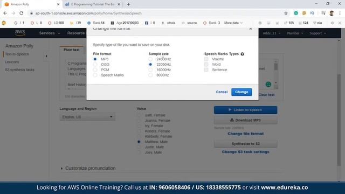This screenshot has height=194, width=345.
Task: Click the padlock site info icon
Action: point(31,13)
